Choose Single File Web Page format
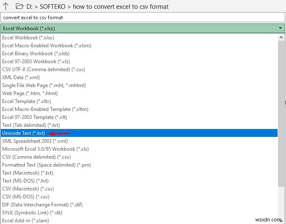286x224 pixels. 139,85
